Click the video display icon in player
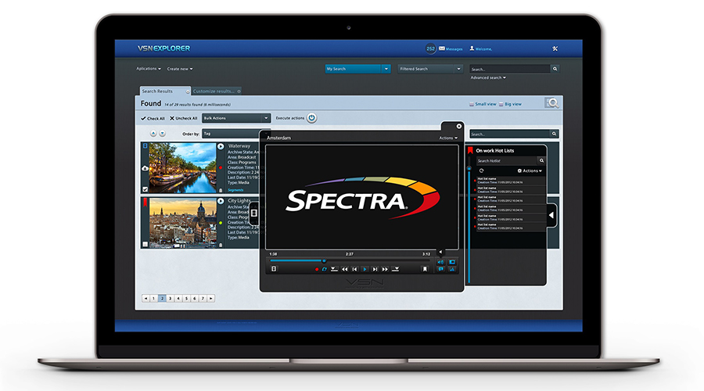Viewport: 704px width, 391px height. pyautogui.click(x=452, y=262)
